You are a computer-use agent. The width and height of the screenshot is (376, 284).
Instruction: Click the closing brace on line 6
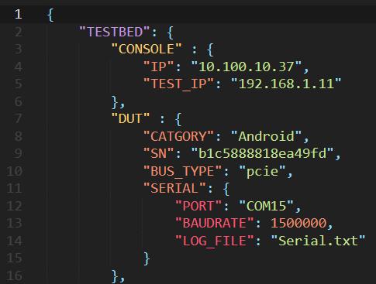[x=115, y=102]
